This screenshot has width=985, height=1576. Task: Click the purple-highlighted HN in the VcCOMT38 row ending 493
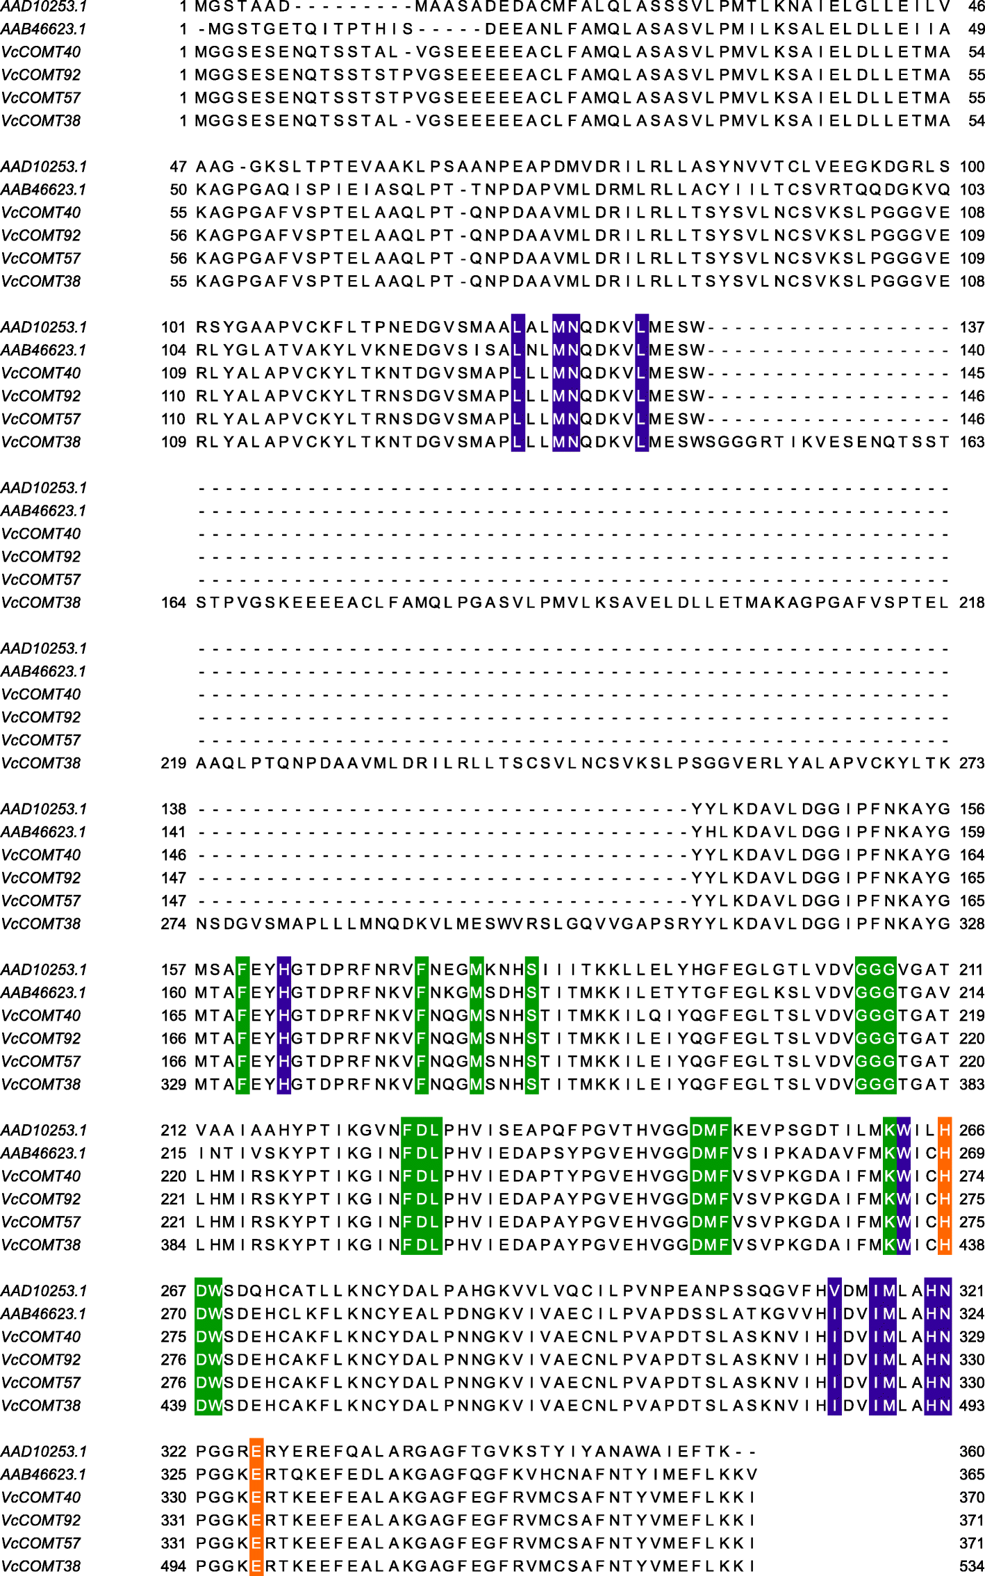click(938, 1405)
